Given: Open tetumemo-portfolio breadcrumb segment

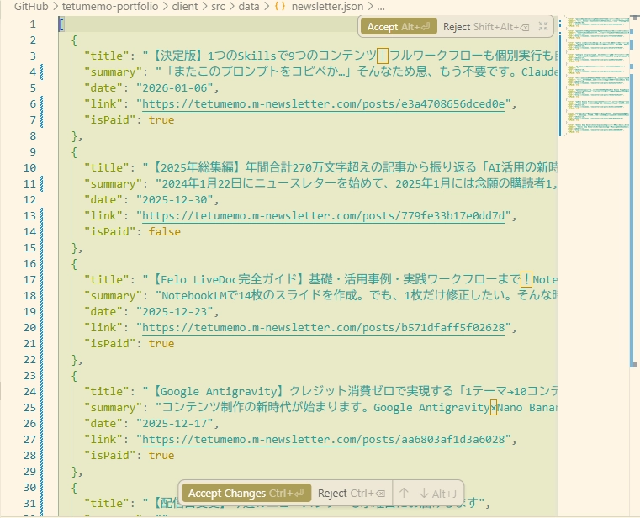Looking at the screenshot, I should click(110, 7).
